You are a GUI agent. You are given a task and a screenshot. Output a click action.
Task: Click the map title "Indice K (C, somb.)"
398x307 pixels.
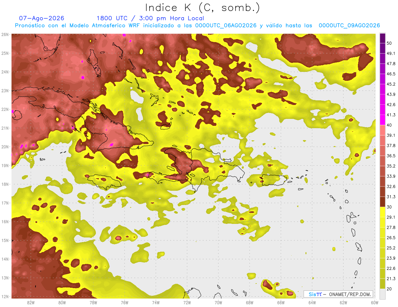[x=202, y=7]
